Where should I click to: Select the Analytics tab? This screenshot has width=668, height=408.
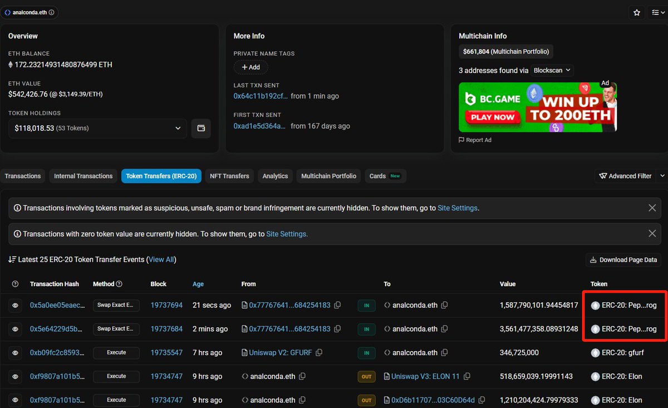(x=275, y=176)
